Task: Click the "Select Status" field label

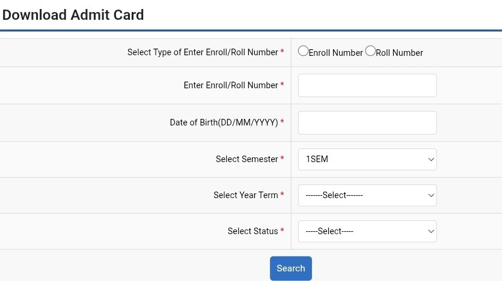Action: click(x=253, y=231)
